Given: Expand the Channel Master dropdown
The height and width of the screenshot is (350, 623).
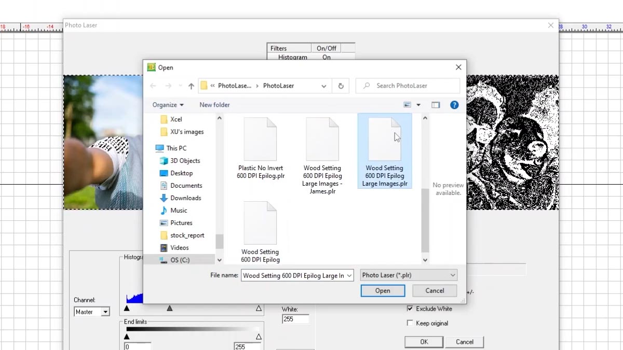Looking at the screenshot, I should coord(105,312).
